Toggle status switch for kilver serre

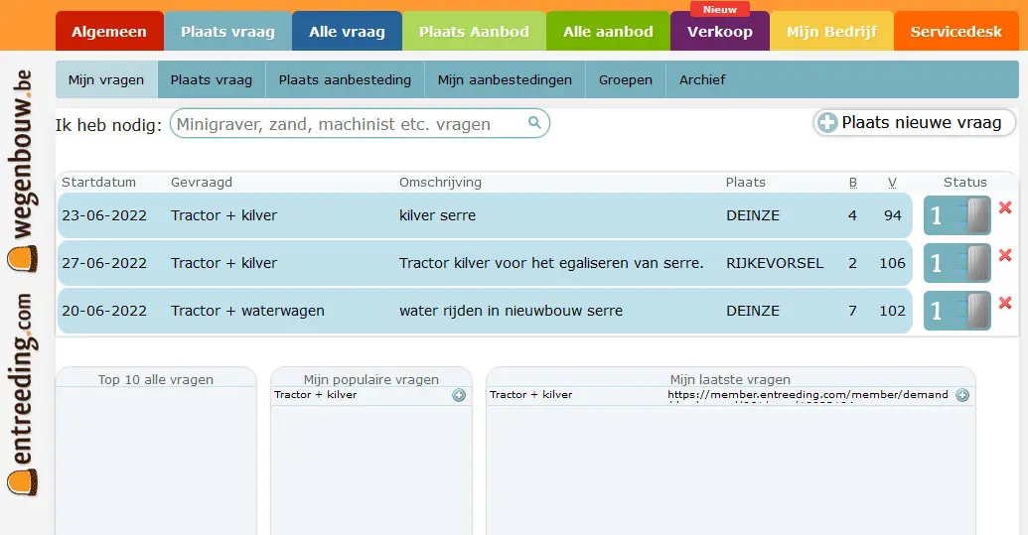point(957,215)
